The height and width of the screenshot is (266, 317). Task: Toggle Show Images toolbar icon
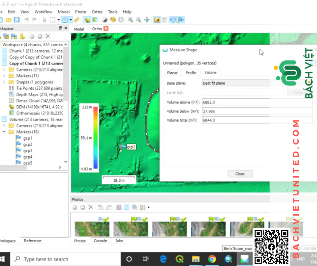pos(157,20)
